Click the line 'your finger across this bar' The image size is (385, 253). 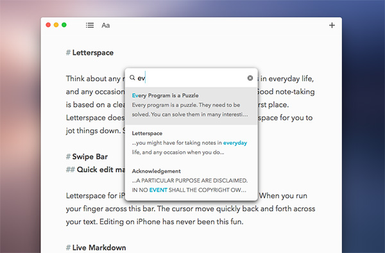tap(191, 209)
